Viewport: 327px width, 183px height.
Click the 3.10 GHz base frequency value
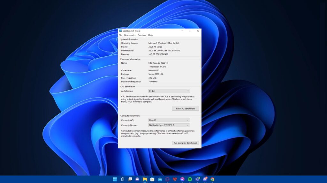pos(152,78)
